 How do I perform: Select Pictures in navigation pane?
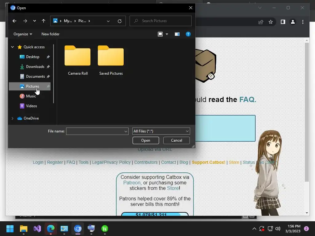click(30, 86)
